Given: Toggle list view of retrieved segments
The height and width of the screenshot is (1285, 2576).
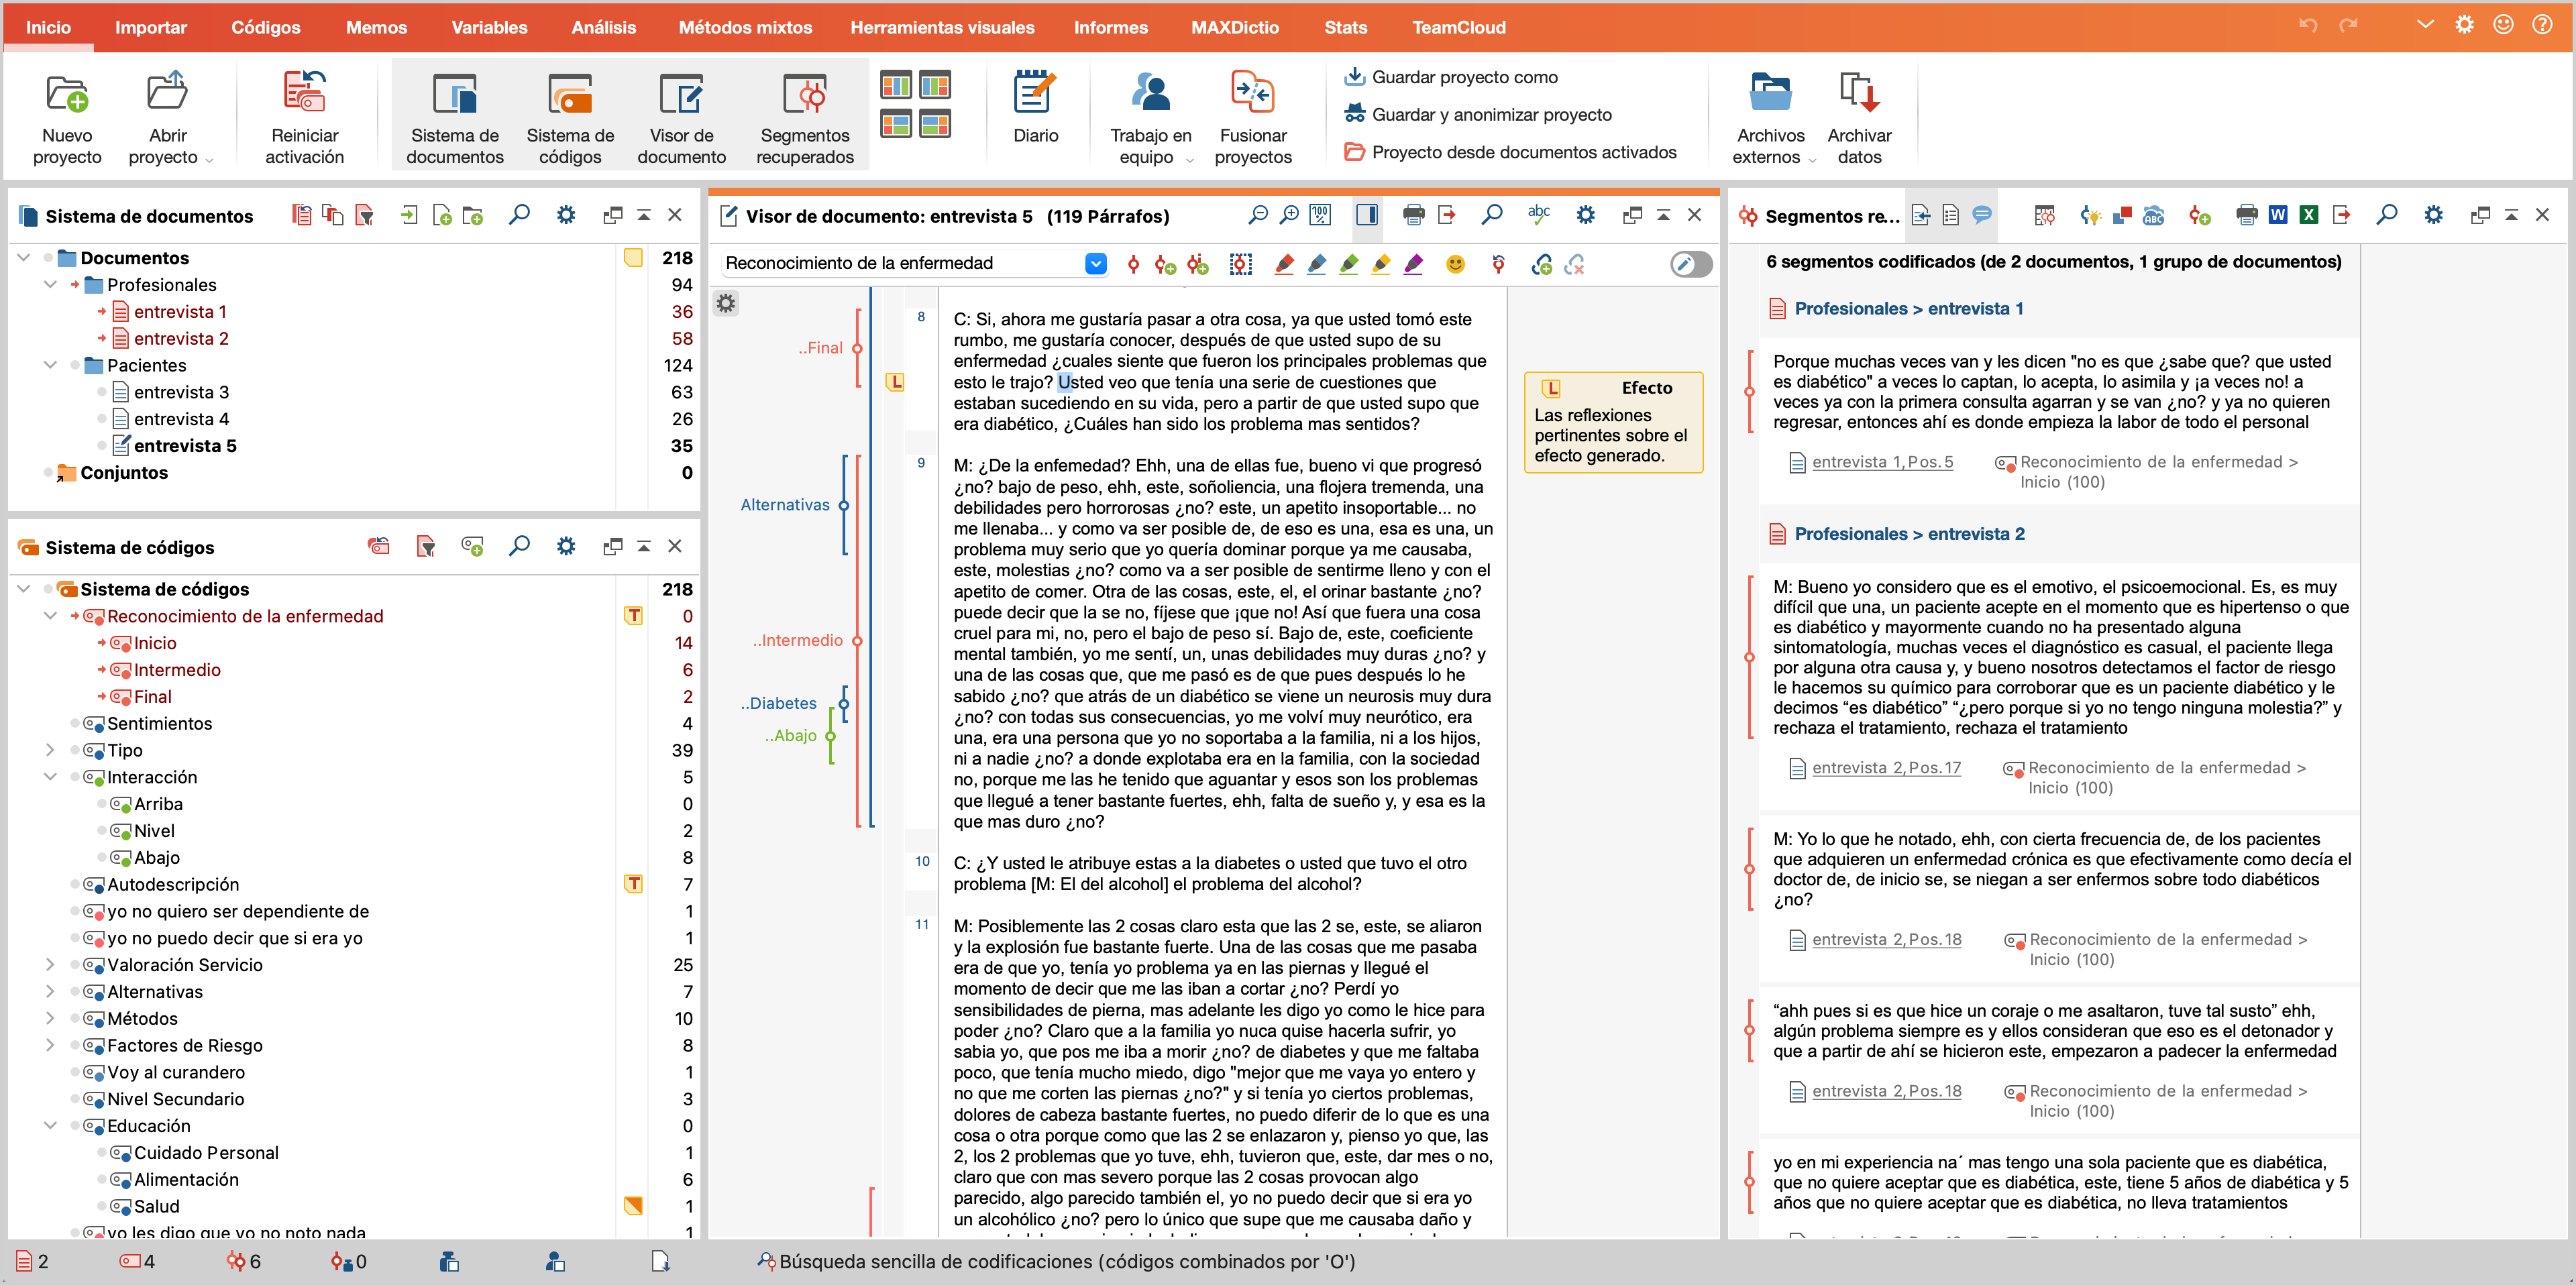Looking at the screenshot, I should pyautogui.click(x=1951, y=215).
